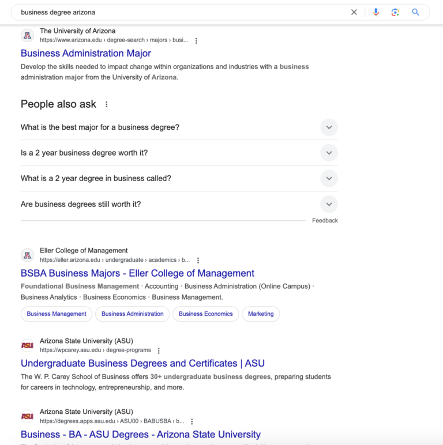Viewport: 443px width, 445px height.
Task: Open three-dot menu for wpcarey.asu.edu result
Action: 159,351
